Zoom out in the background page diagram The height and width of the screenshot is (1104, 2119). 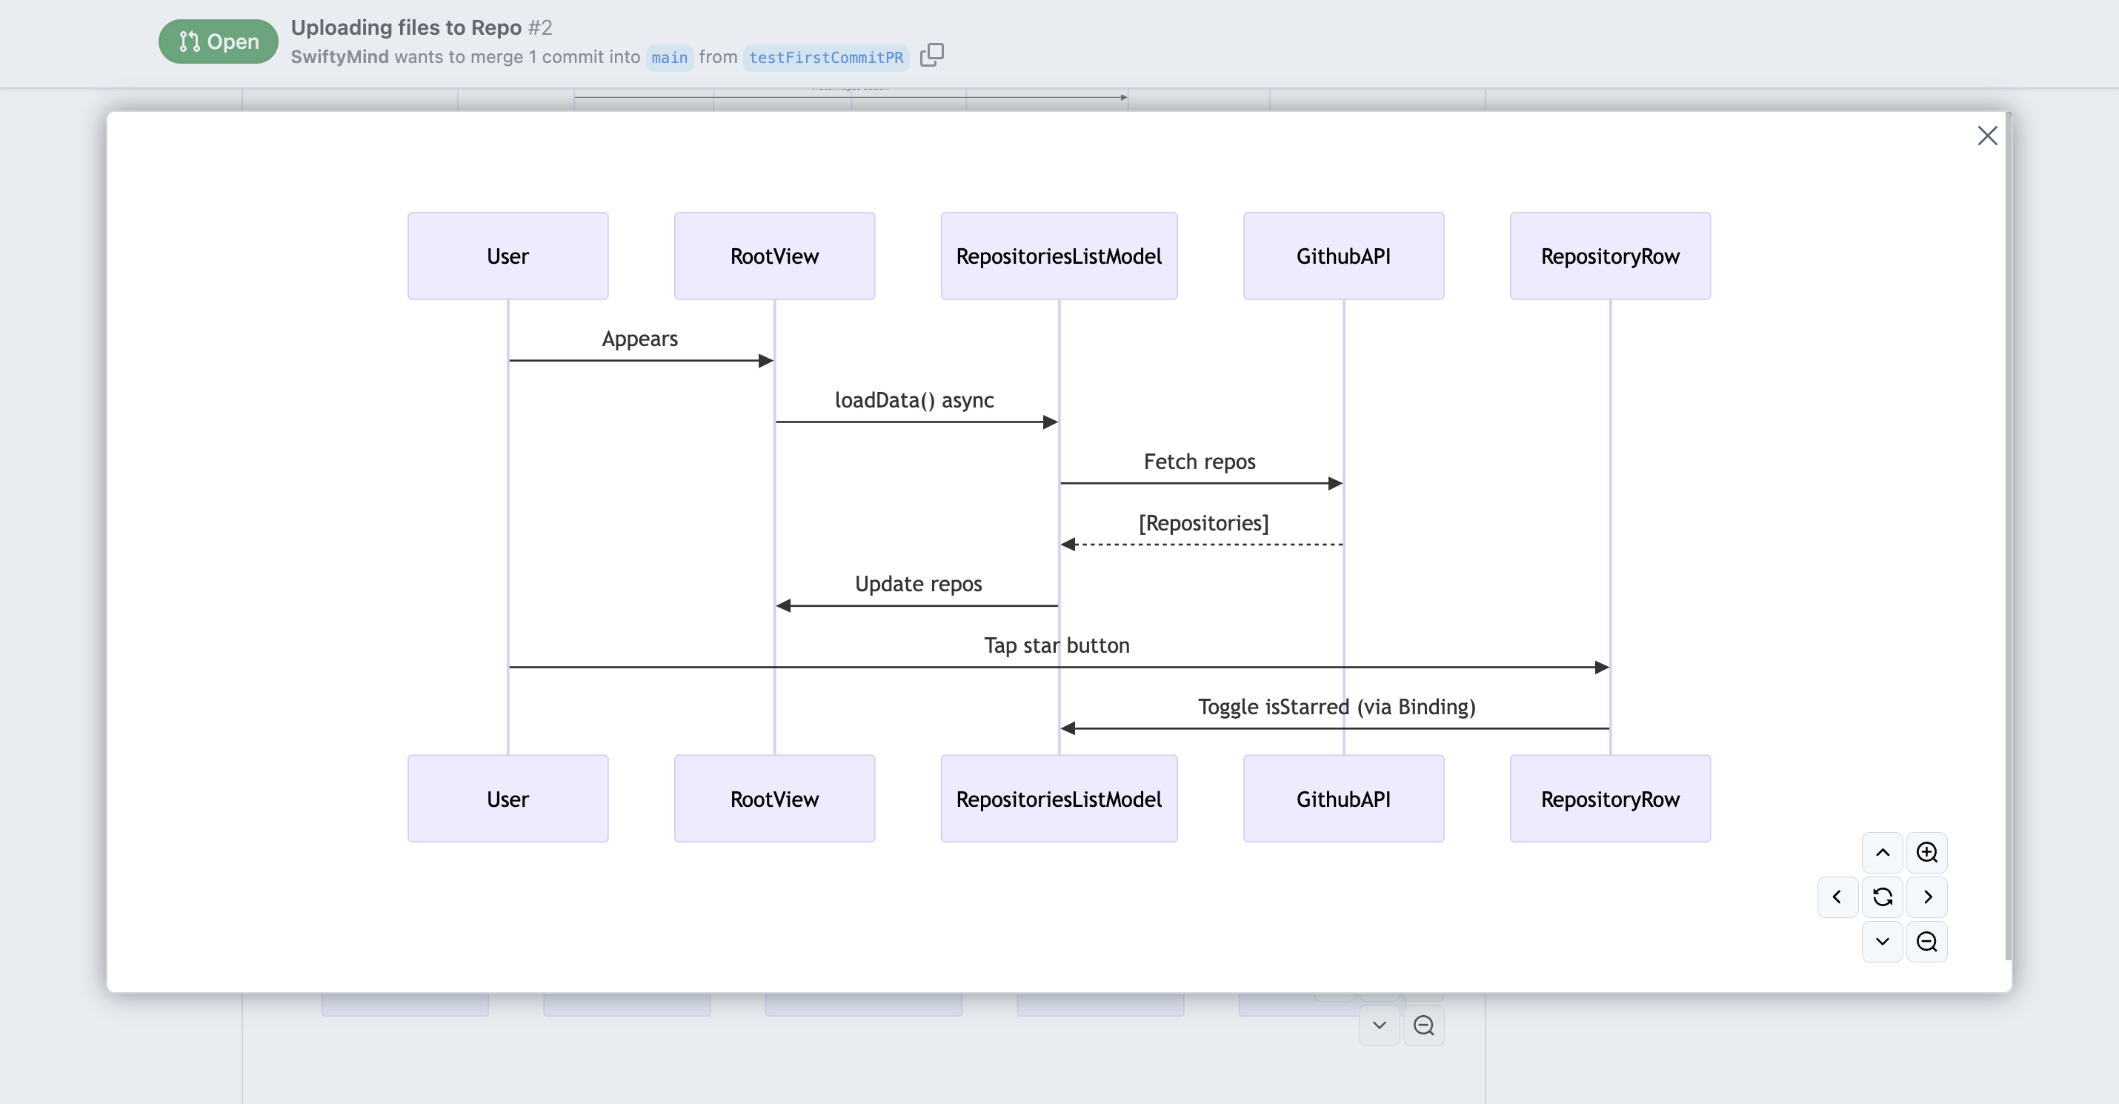click(1424, 1025)
